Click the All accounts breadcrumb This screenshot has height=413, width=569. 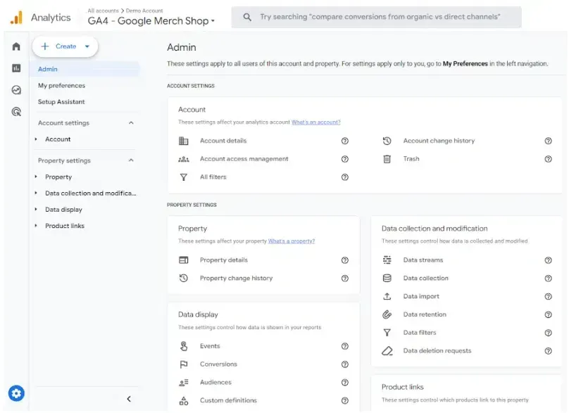103,11
